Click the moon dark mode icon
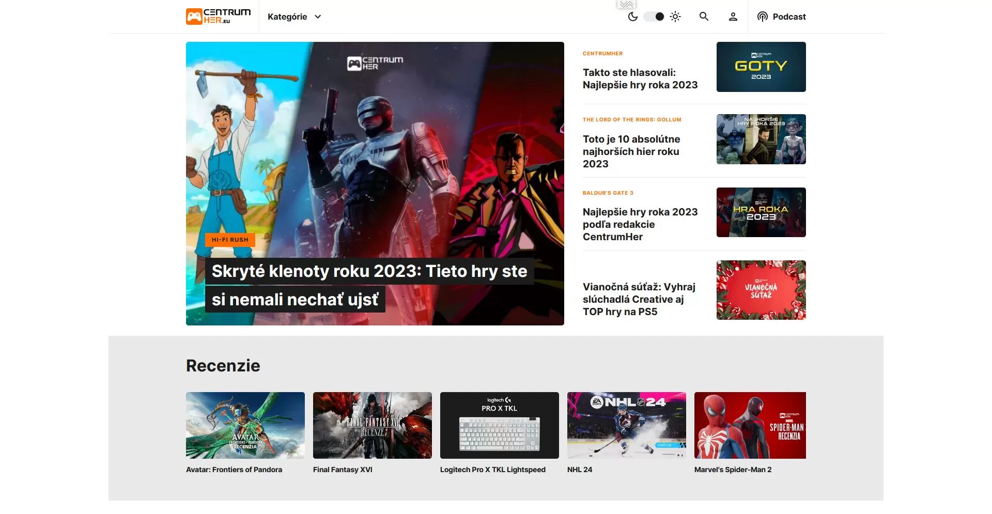The image size is (992, 514). (x=632, y=17)
